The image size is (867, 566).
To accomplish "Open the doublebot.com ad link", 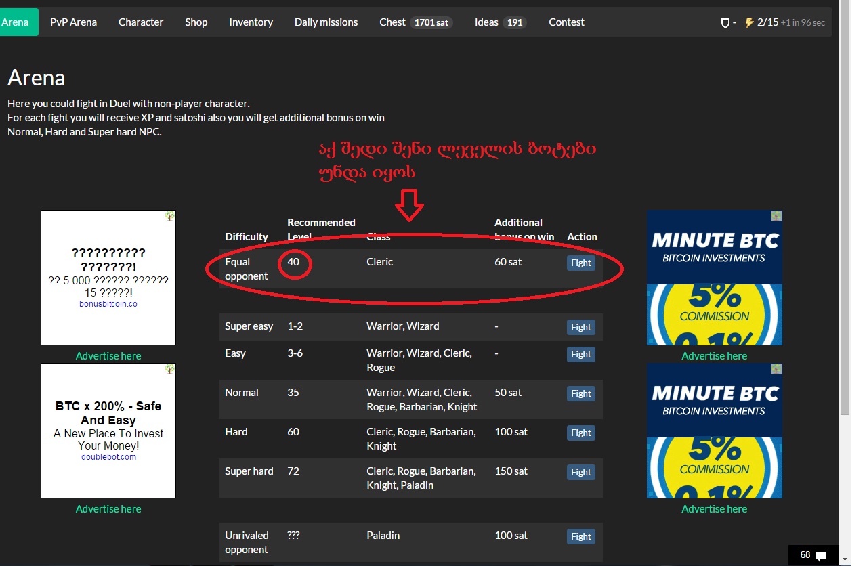I will (108, 457).
